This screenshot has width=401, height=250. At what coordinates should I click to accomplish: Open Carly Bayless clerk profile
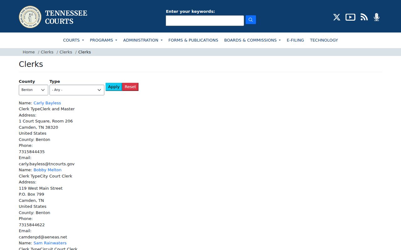click(47, 103)
